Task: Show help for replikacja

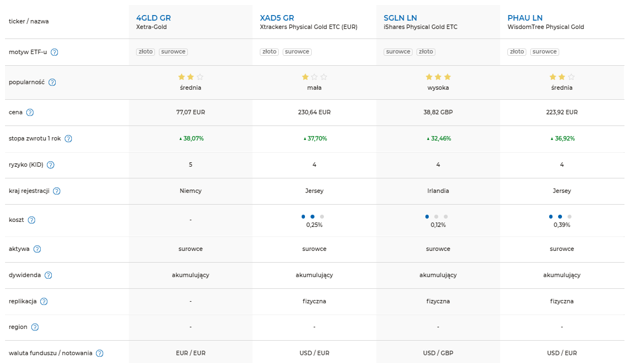Action: 44,302
